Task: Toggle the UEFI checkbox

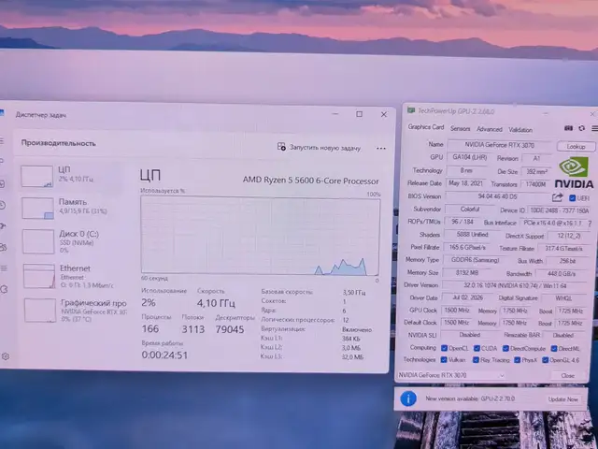Action: [x=572, y=198]
